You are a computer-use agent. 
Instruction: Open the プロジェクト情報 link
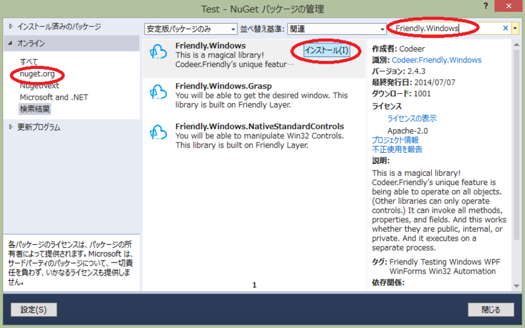pos(396,140)
